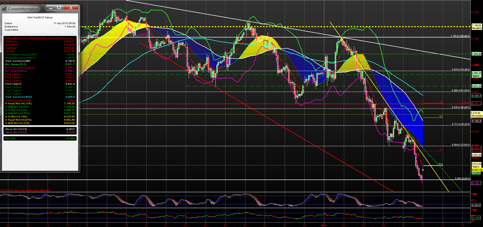Image resolution: width=483 pixels, height=227 pixels.
Task: Click the 'Apr' label on the date axis
Action: pos(324,225)
